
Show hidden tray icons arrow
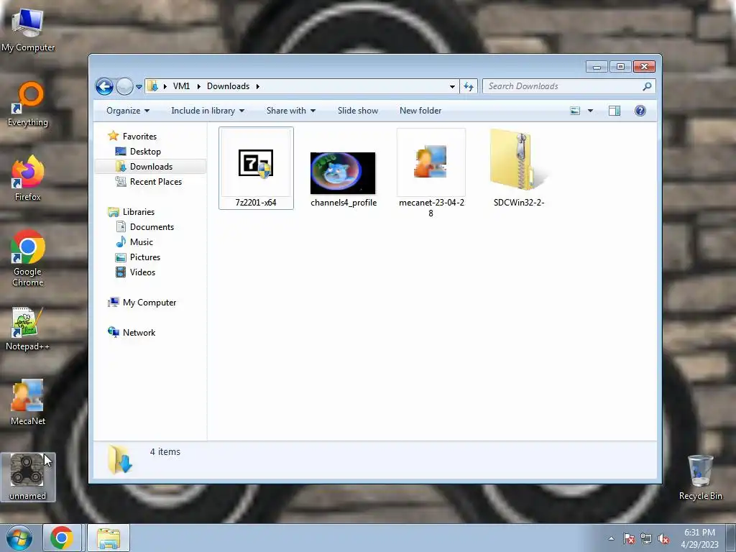click(611, 538)
